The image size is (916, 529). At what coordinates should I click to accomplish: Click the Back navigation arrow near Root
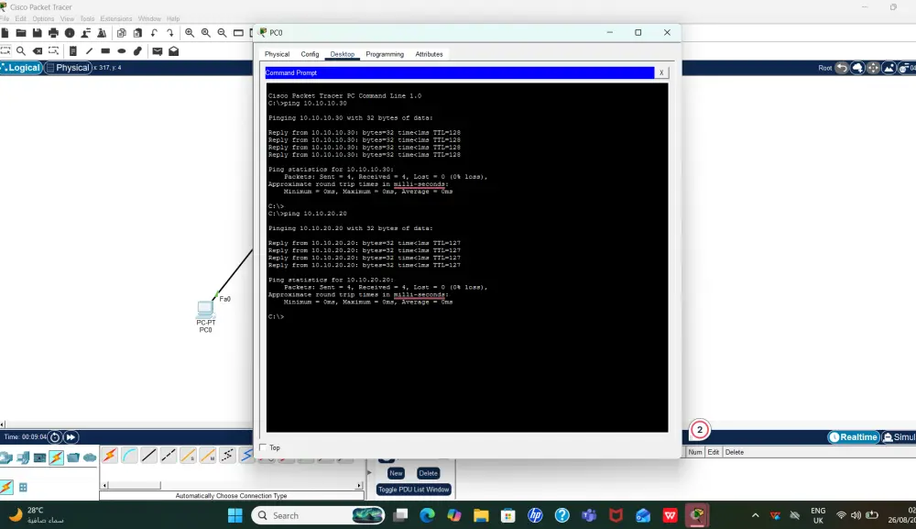click(841, 68)
